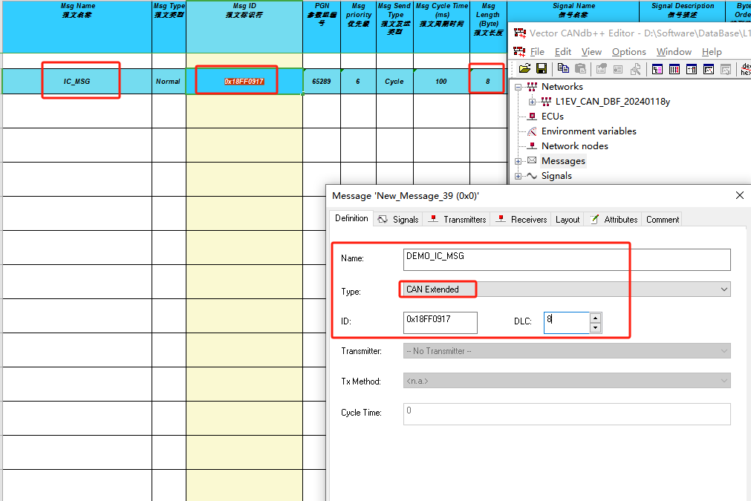751x501 pixels.
Task: Click the Vector CANdb++ app icon in title bar
Action: 520,33
